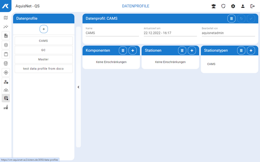This screenshot has width=260, height=162.
Task: Add a new Datenprofile with plus button
Action: pyautogui.click(x=44, y=29)
